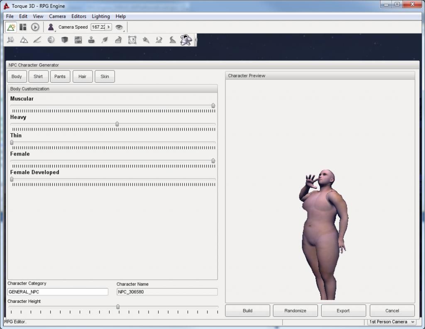The image size is (425, 329).
Task: Click the Export button
Action: pyautogui.click(x=343, y=311)
